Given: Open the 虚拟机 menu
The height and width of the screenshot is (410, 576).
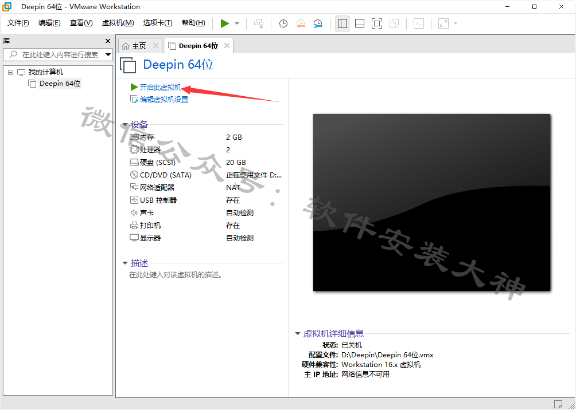Looking at the screenshot, I should 118,23.
